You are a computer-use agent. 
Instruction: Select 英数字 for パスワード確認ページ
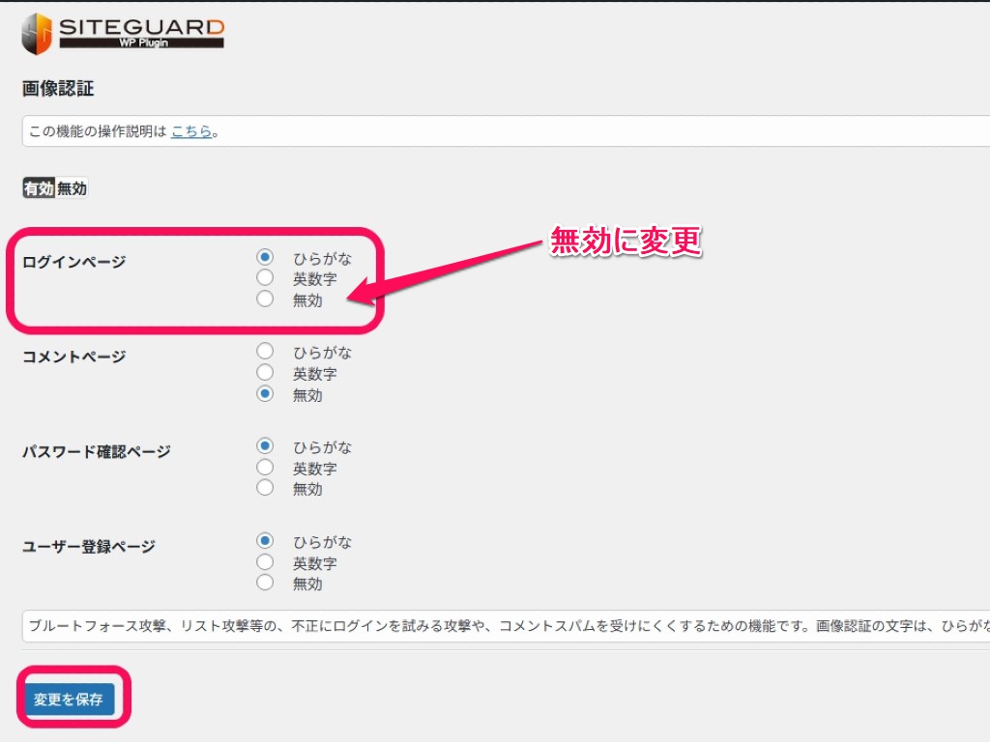pyautogui.click(x=264, y=468)
